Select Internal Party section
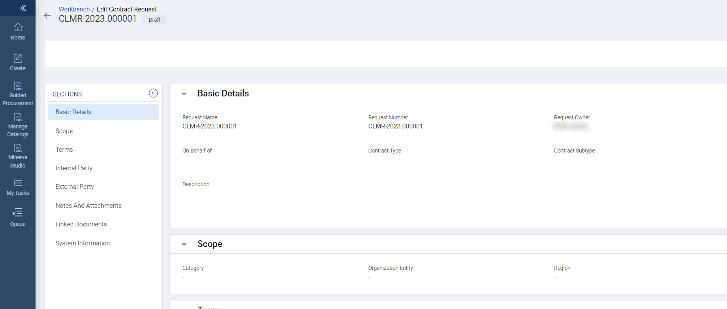This screenshot has width=727, height=309. 74,168
